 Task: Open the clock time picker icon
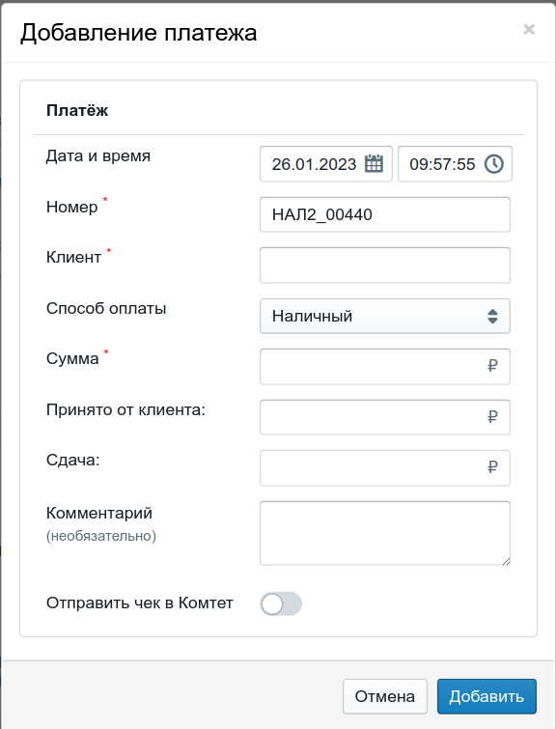(493, 164)
